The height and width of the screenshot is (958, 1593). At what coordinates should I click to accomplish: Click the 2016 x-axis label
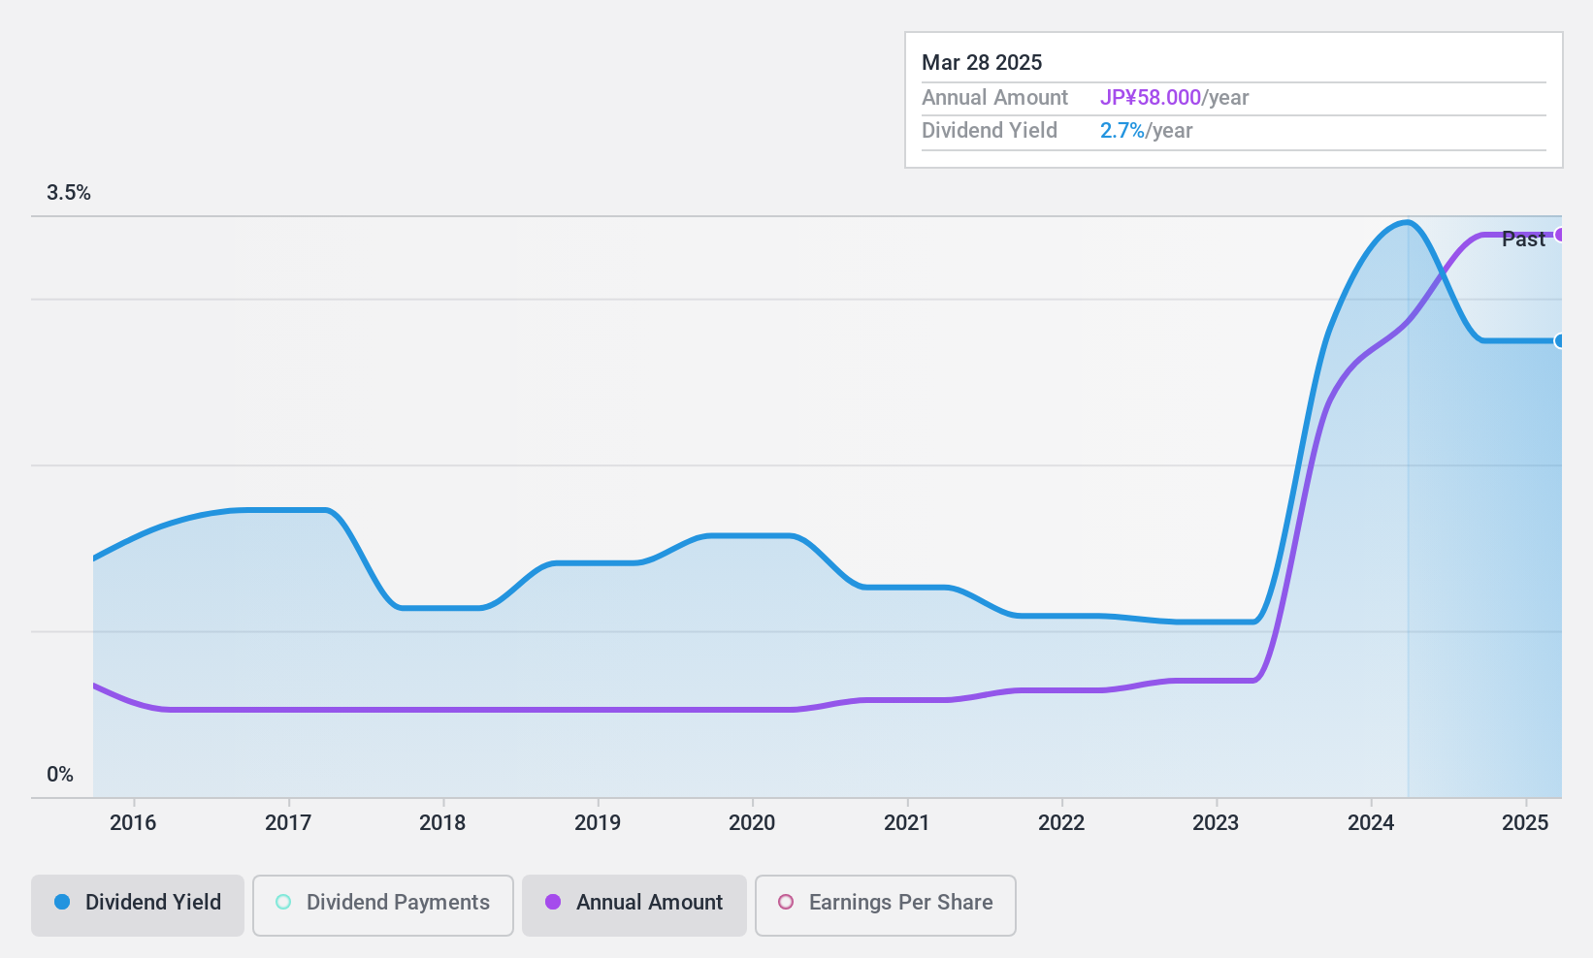click(133, 823)
